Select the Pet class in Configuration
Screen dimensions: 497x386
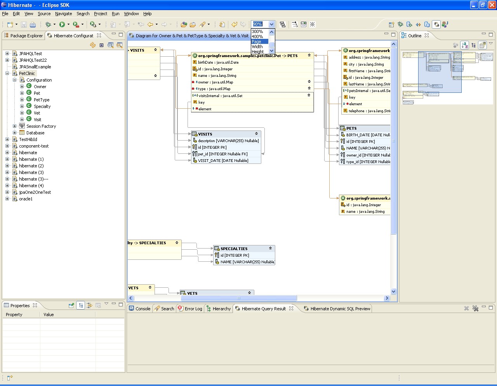point(37,93)
